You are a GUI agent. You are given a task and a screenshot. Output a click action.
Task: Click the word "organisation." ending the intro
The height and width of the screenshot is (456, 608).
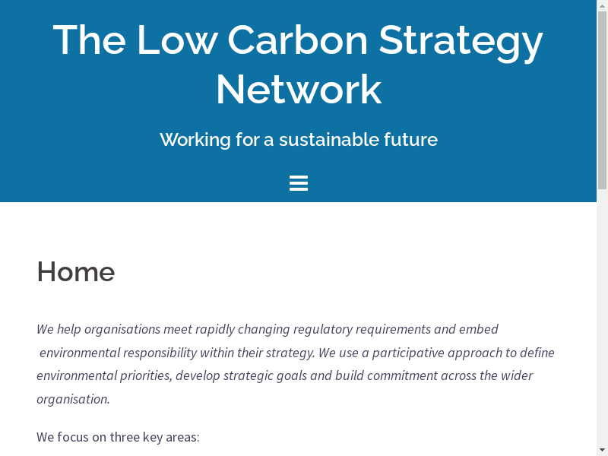click(x=73, y=398)
